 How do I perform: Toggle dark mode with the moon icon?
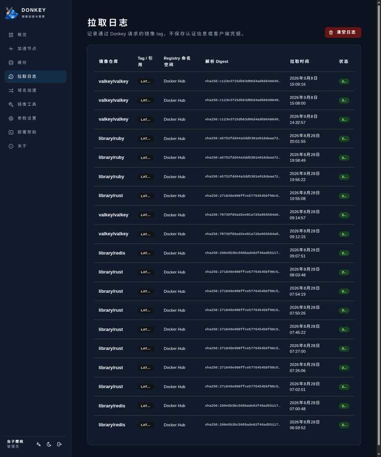pyautogui.click(x=49, y=444)
